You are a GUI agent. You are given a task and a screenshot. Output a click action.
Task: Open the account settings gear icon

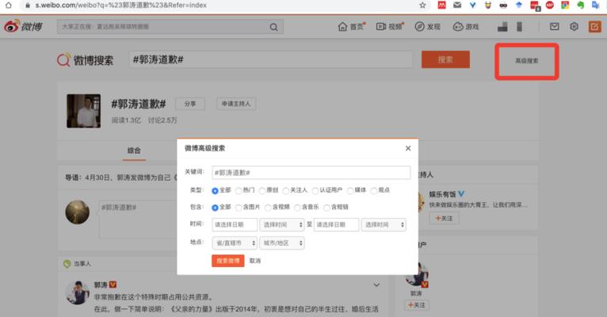point(574,26)
